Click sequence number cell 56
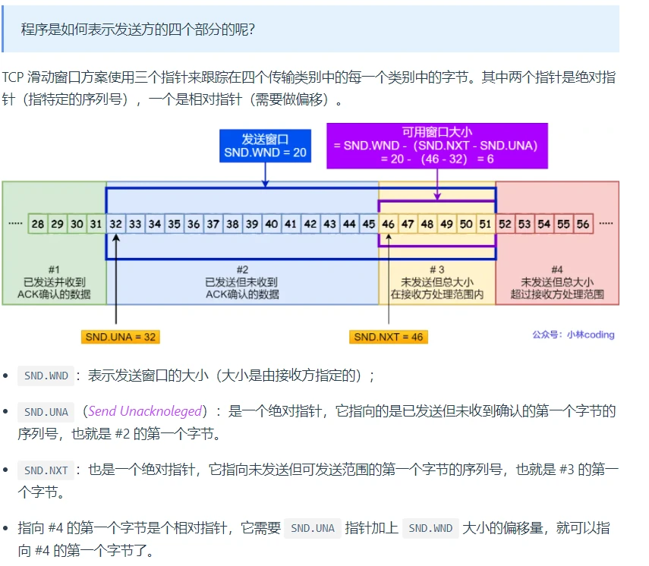 583,224
